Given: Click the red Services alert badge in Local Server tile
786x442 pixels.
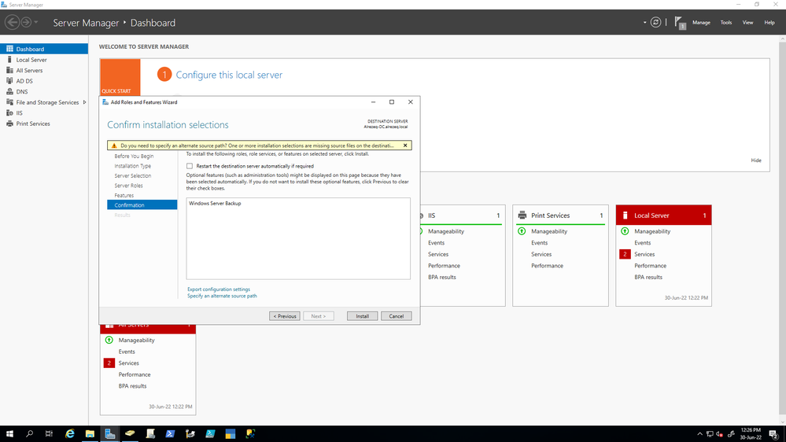Looking at the screenshot, I should tap(625, 254).
